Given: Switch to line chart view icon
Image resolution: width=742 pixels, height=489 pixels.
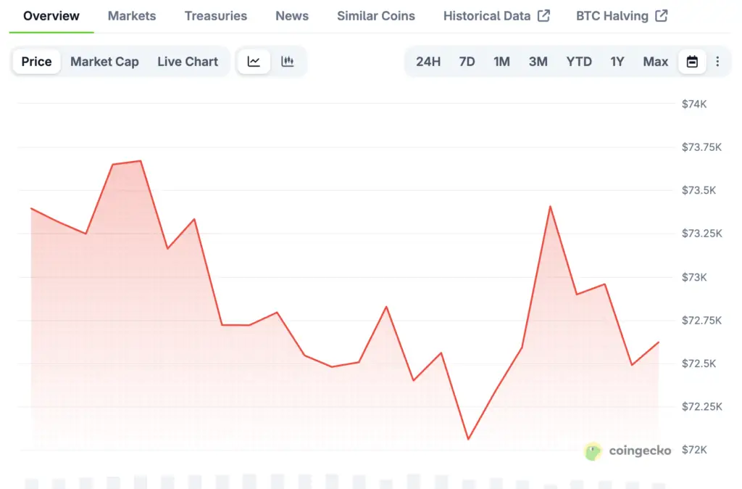Looking at the screenshot, I should pyautogui.click(x=254, y=62).
